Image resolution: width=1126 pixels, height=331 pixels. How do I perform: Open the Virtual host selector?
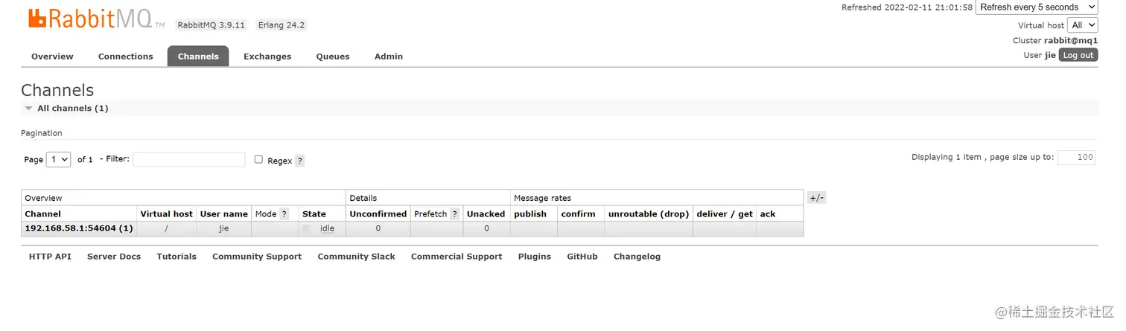point(1083,25)
